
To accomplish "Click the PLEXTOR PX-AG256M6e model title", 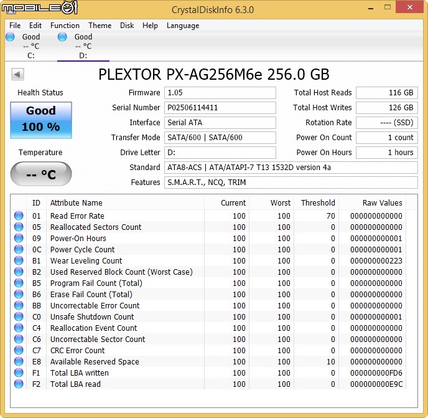I will 214,74.
